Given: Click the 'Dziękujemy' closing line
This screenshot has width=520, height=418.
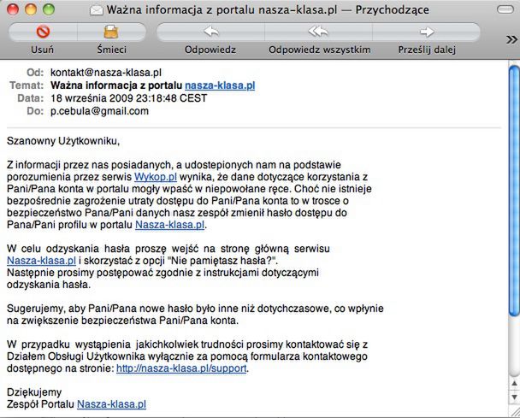Looking at the screenshot, I should [x=34, y=392].
